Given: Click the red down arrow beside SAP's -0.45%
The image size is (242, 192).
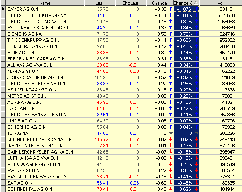Looking at the screenshot, I should (196, 182).
